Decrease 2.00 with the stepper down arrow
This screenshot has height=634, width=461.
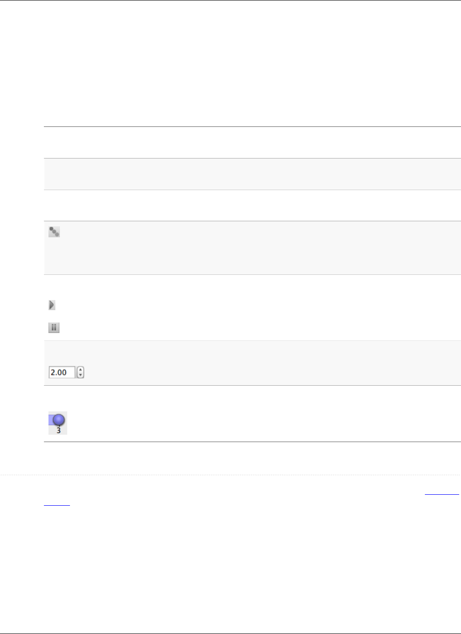(81, 375)
